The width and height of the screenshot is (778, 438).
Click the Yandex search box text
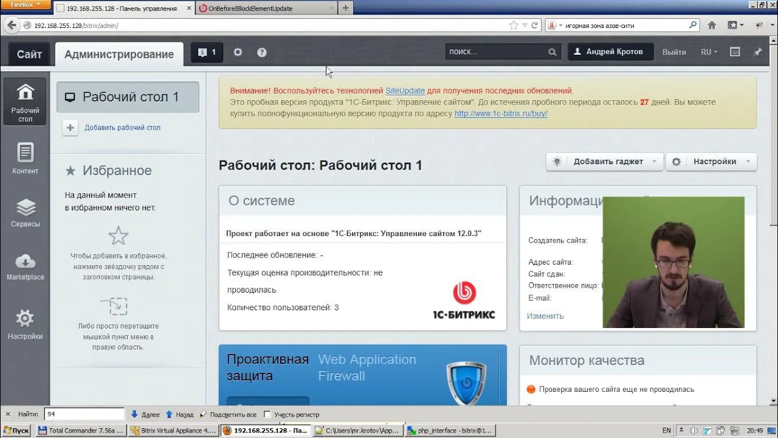626,26
